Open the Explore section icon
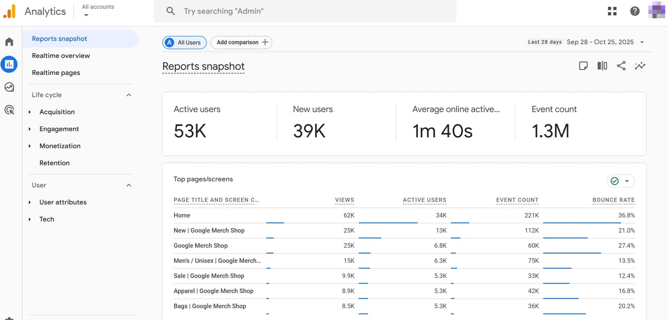 (9, 87)
